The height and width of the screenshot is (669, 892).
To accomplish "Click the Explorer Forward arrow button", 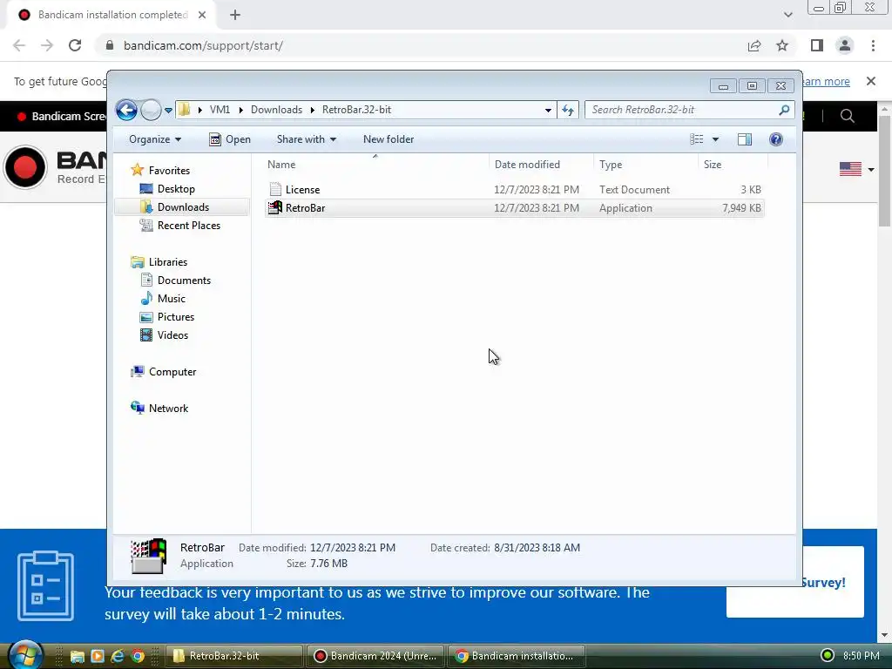I will [151, 110].
